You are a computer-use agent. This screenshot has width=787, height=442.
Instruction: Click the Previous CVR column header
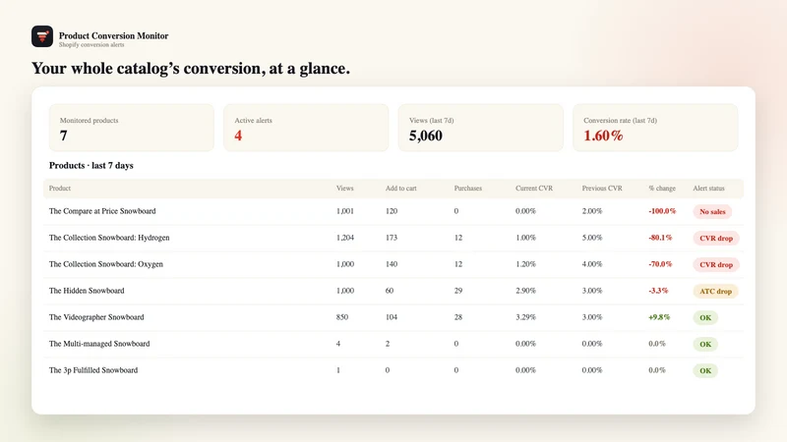tap(602, 189)
